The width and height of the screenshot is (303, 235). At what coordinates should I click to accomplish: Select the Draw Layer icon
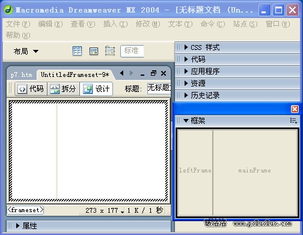pyautogui.click(x=110, y=50)
